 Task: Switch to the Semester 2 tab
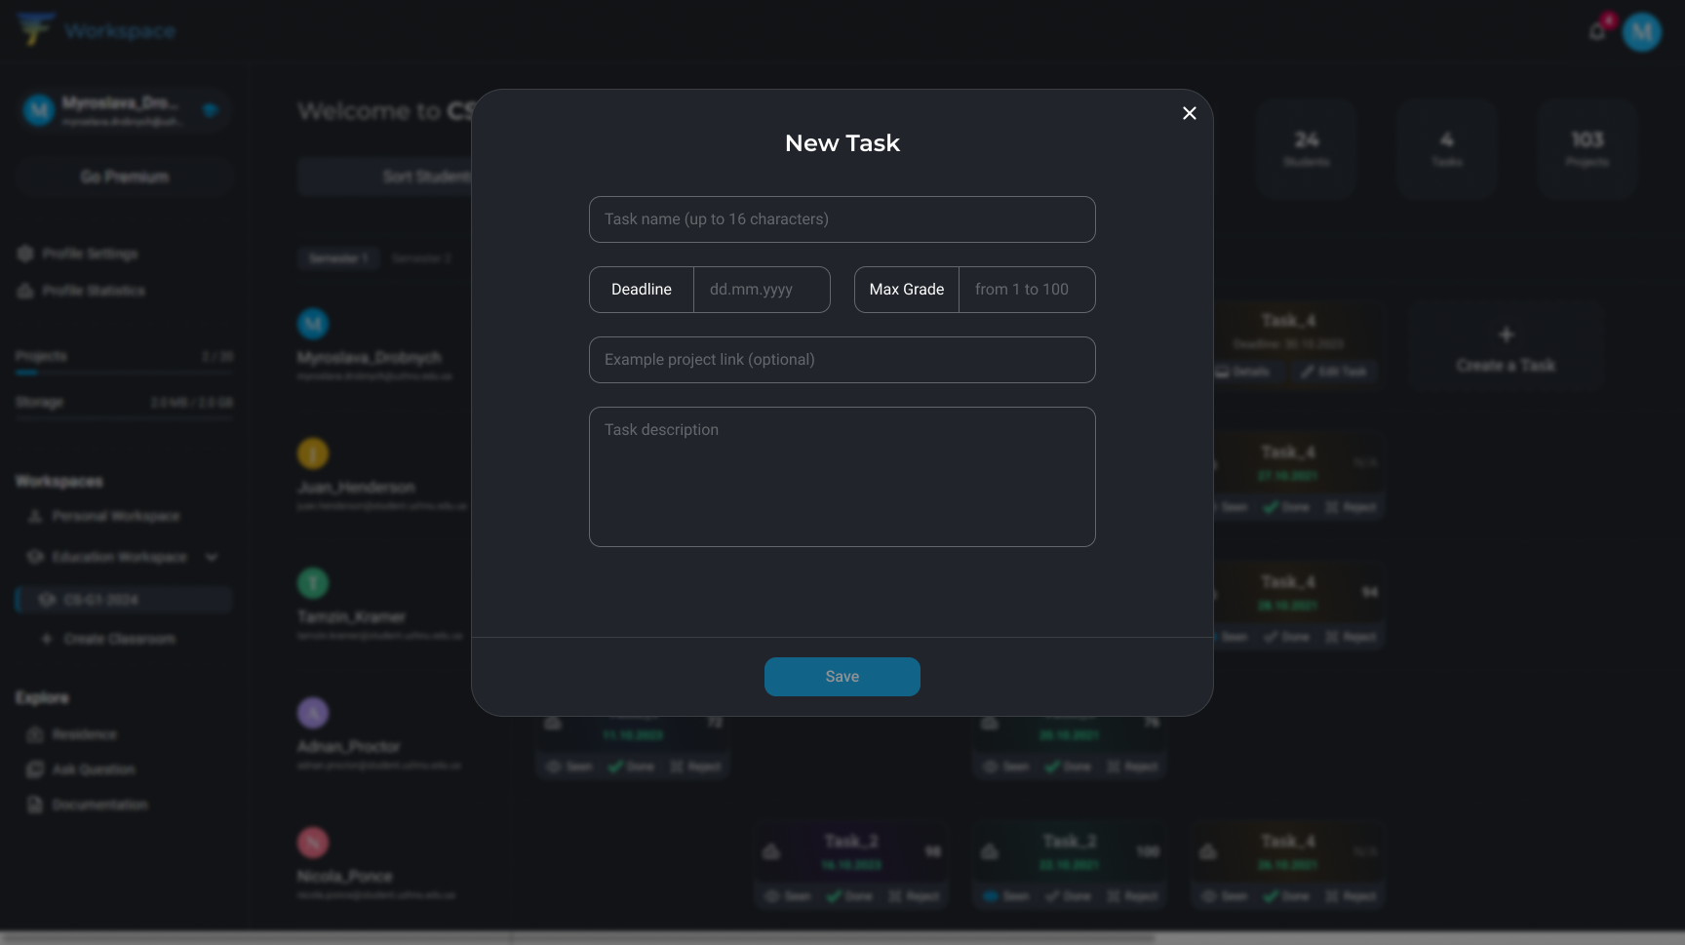pos(421,257)
